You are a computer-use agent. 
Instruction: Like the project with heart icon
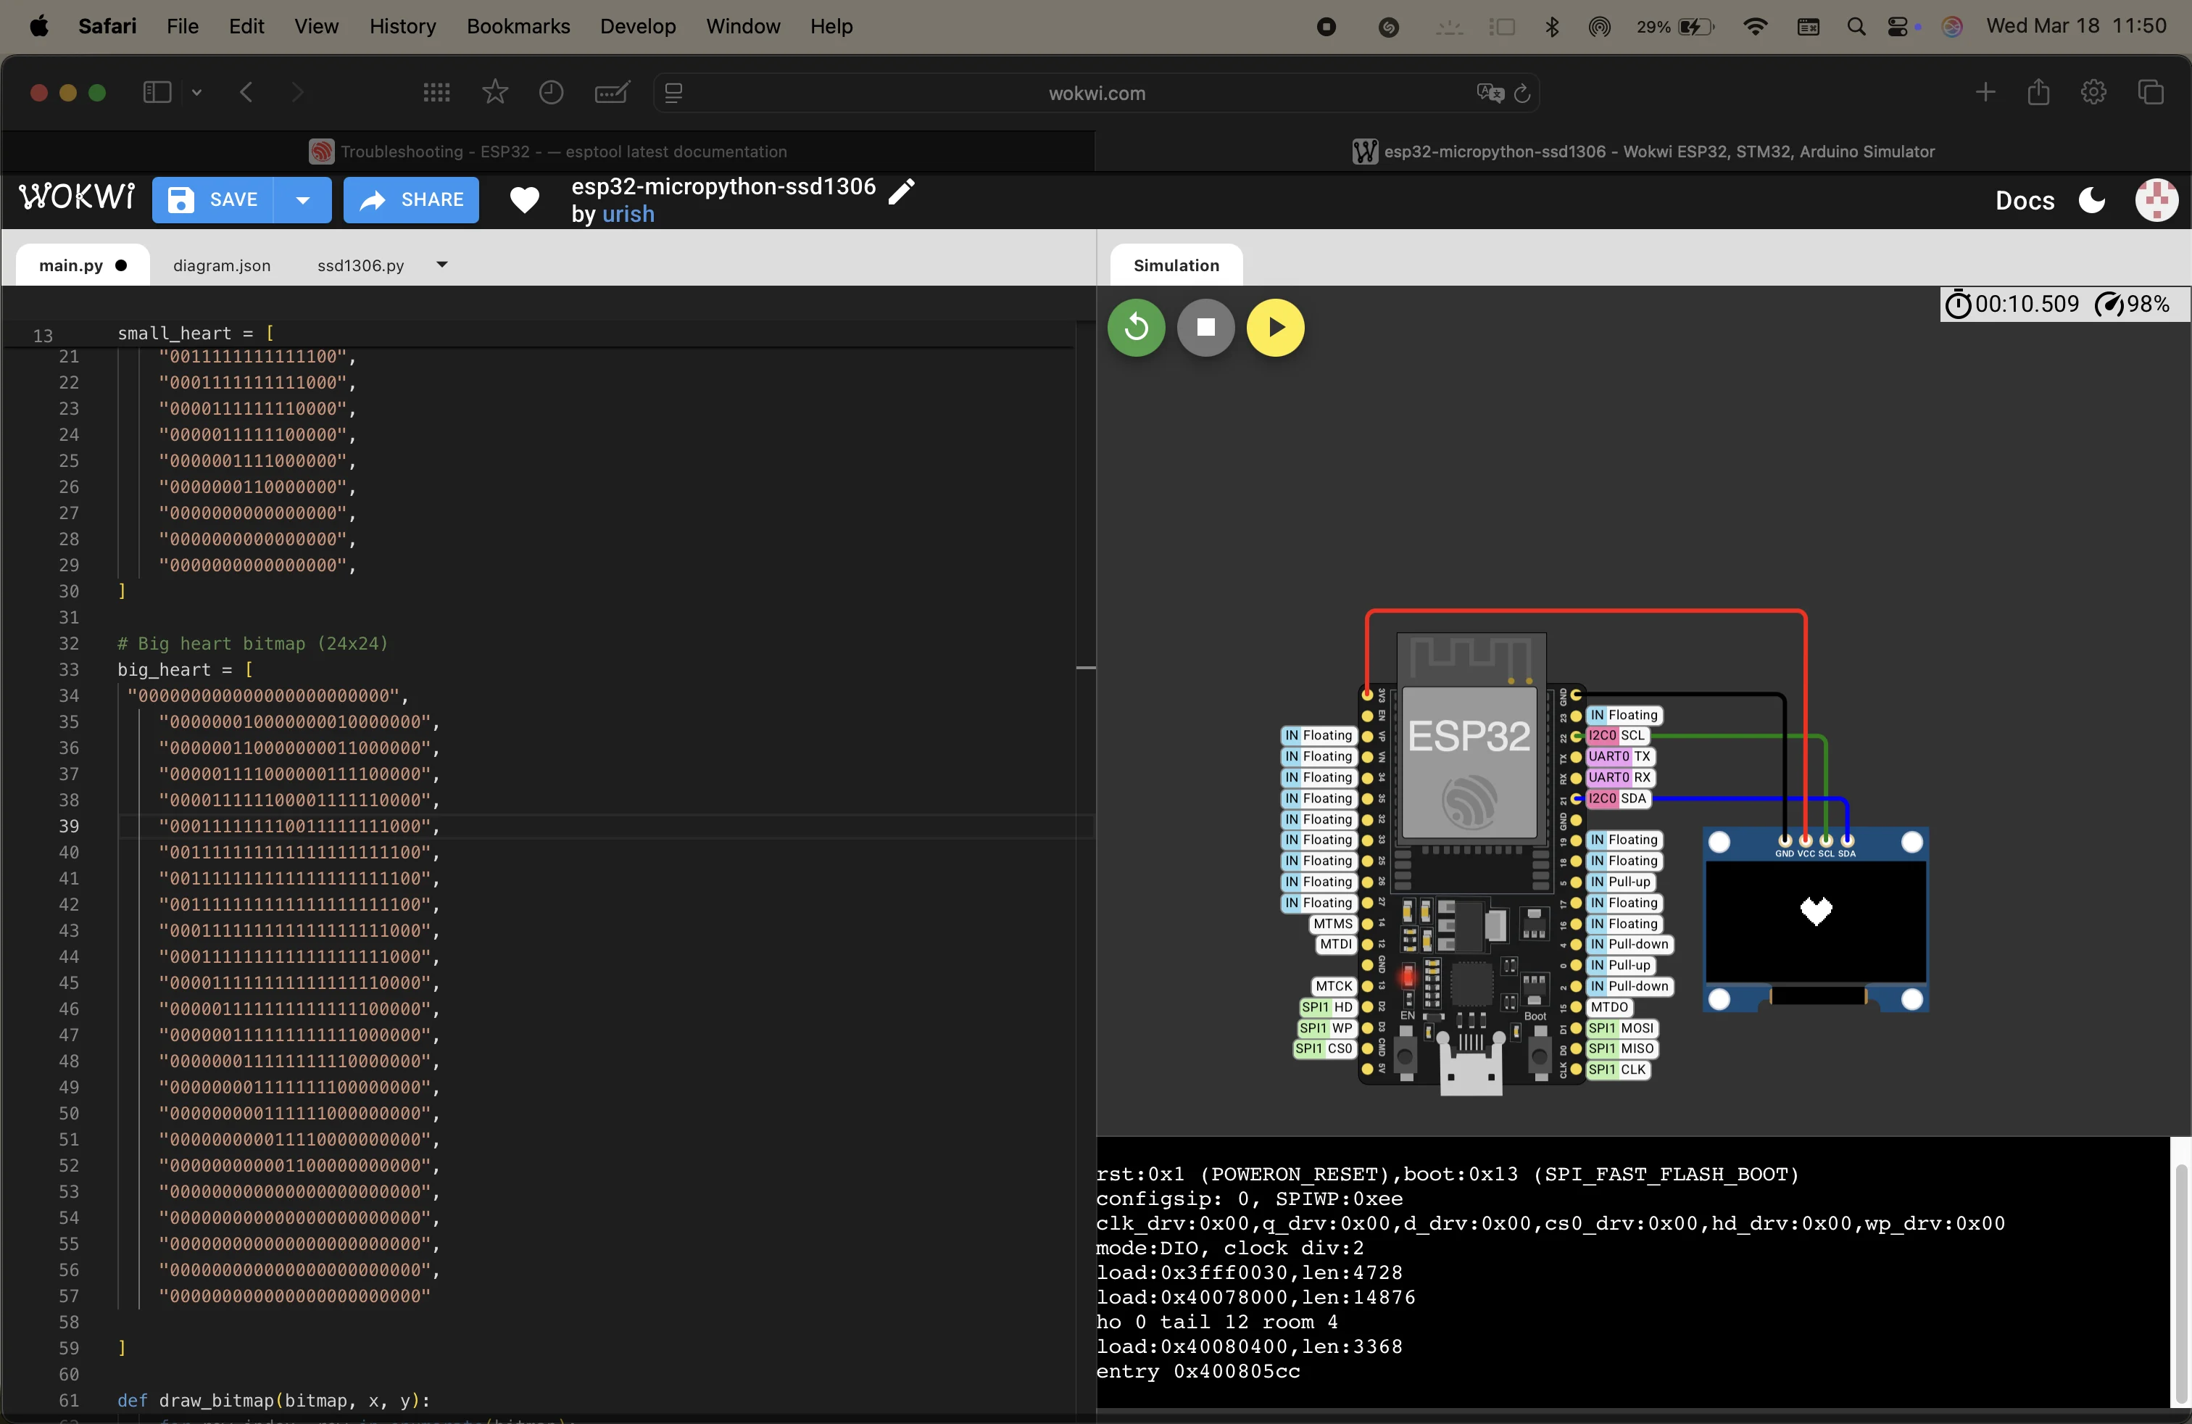[x=524, y=200]
